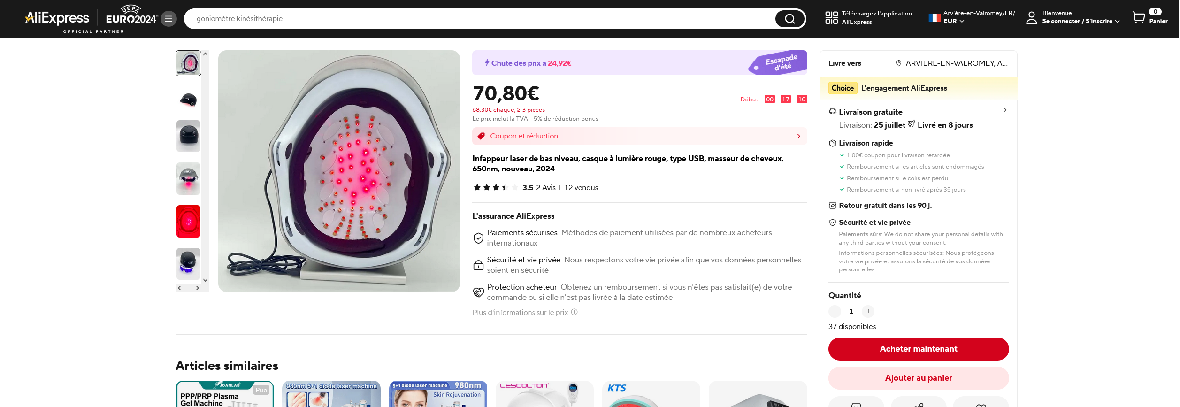Increase quantity with plus button
The width and height of the screenshot is (1180, 407).
point(868,311)
